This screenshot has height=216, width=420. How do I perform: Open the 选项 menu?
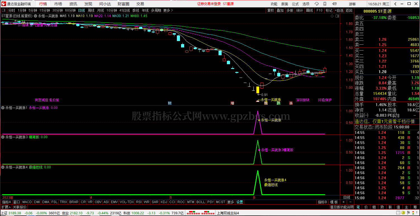(x=306, y=4)
